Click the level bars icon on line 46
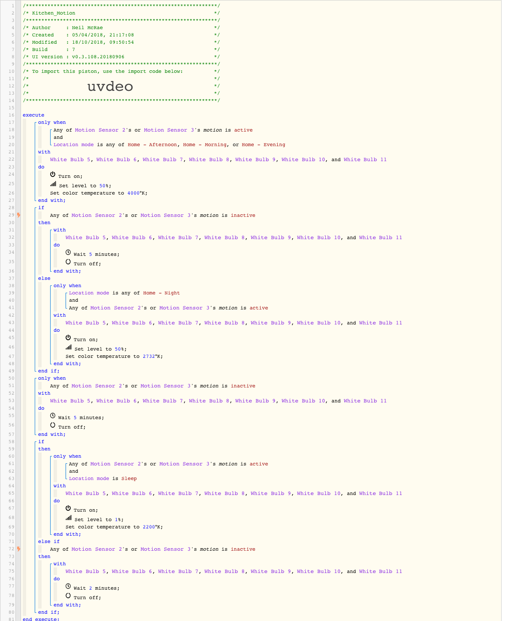The image size is (505, 621). point(69,347)
